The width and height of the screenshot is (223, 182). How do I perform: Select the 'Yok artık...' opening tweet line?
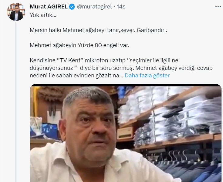click(x=43, y=15)
